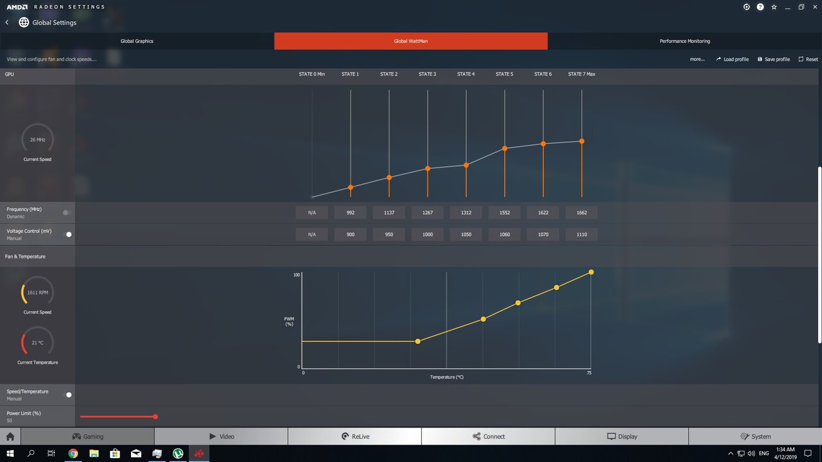Click Load profile
Viewport: 822px width, 462px height.
click(732, 59)
